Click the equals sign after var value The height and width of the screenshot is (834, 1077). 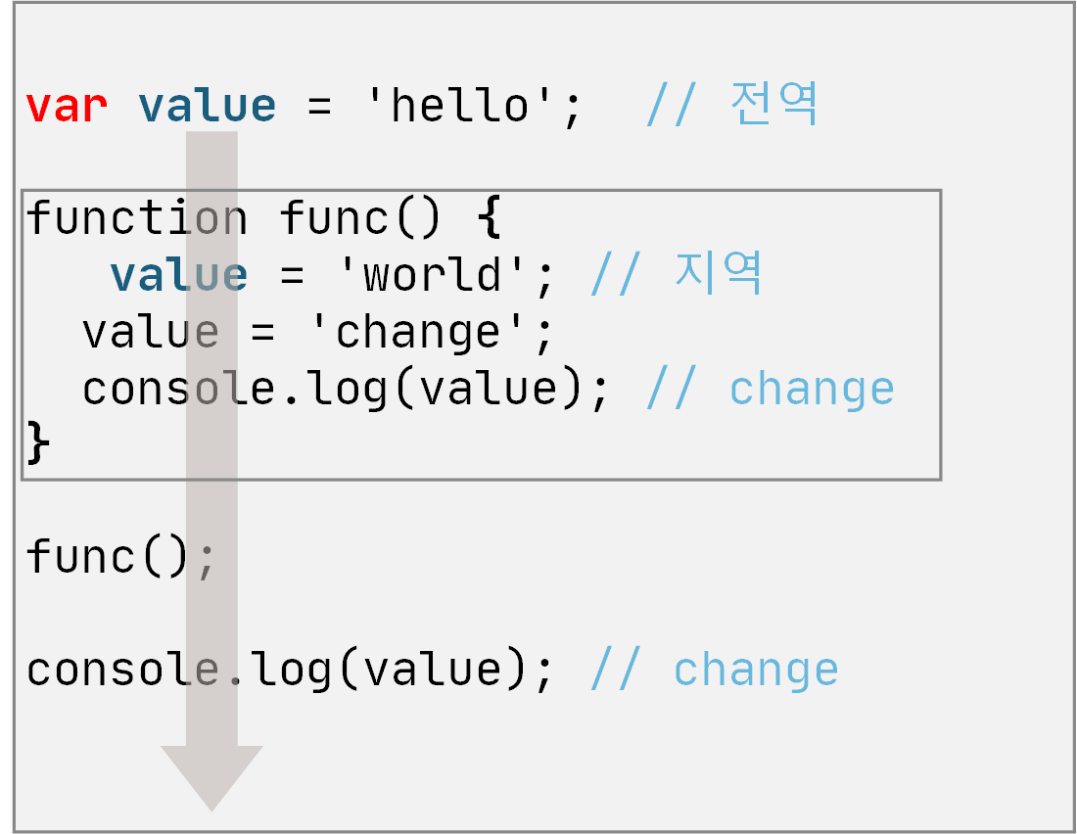point(319,106)
